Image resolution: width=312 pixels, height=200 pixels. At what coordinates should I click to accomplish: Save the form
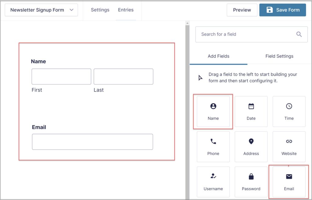(282, 10)
